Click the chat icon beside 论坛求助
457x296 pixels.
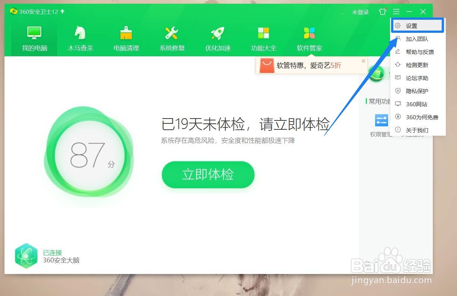pyautogui.click(x=398, y=78)
